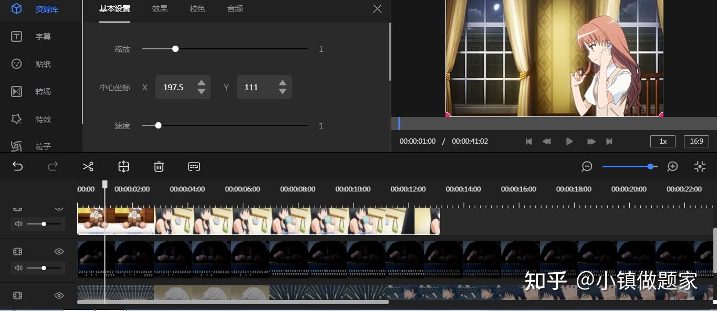Open the 特效 effects panel
717x311 pixels.
32,119
